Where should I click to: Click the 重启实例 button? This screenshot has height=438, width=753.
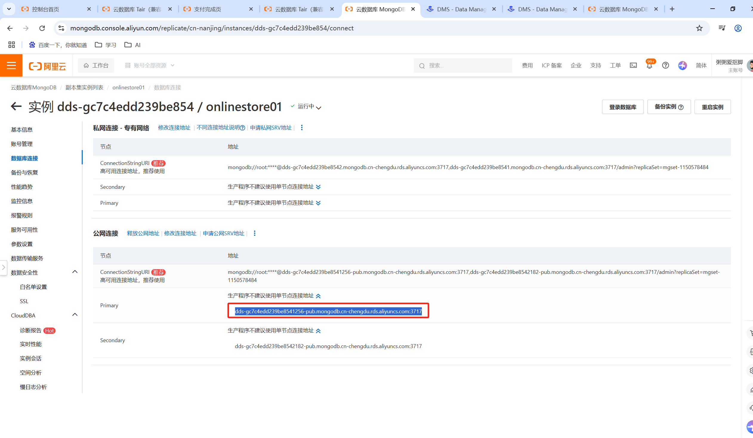(712, 107)
